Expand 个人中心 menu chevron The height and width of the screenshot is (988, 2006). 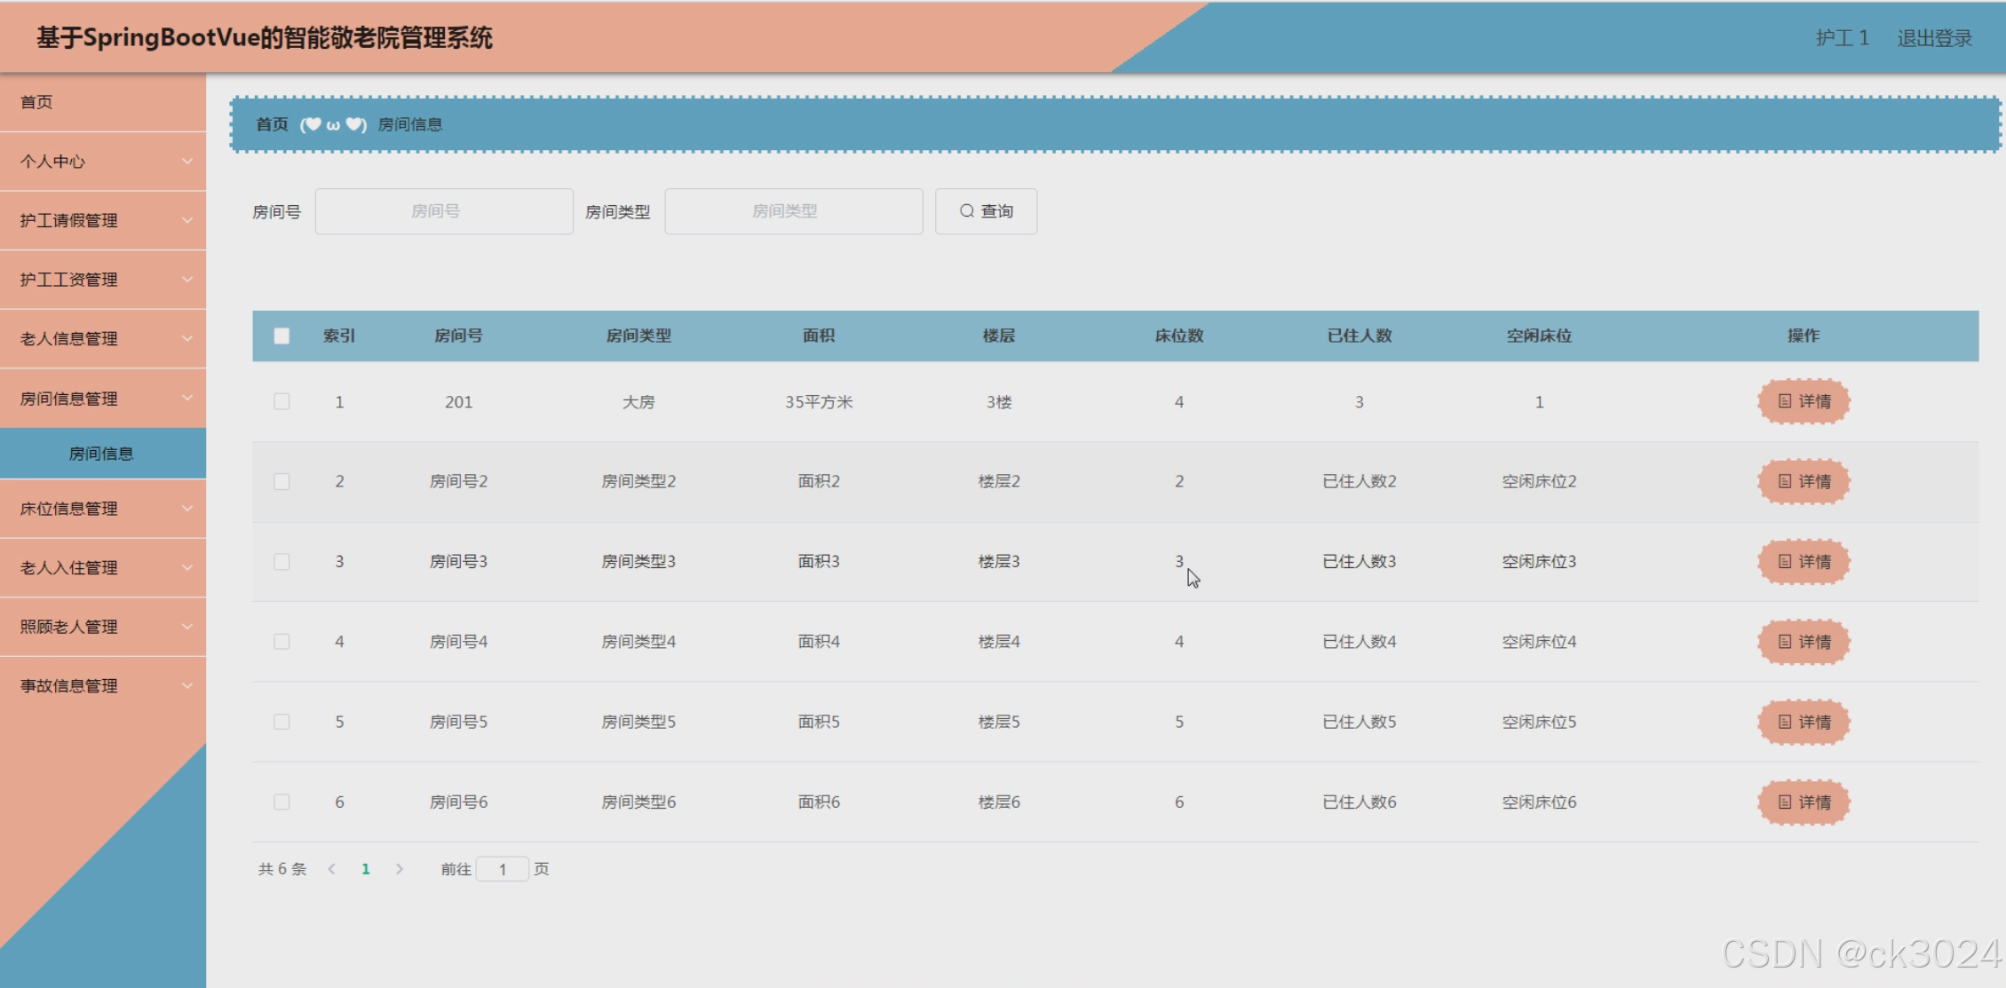point(186,162)
